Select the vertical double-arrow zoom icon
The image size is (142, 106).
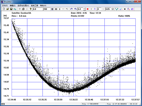click(60, 9)
